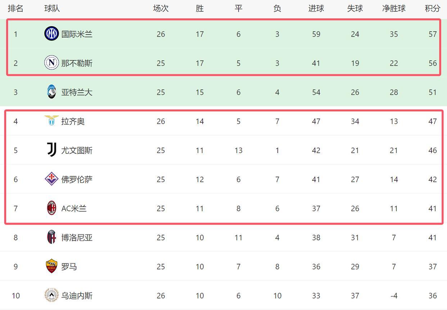Open 国际米兰 team name link
The width and height of the screenshot is (447, 310).
tap(77, 34)
